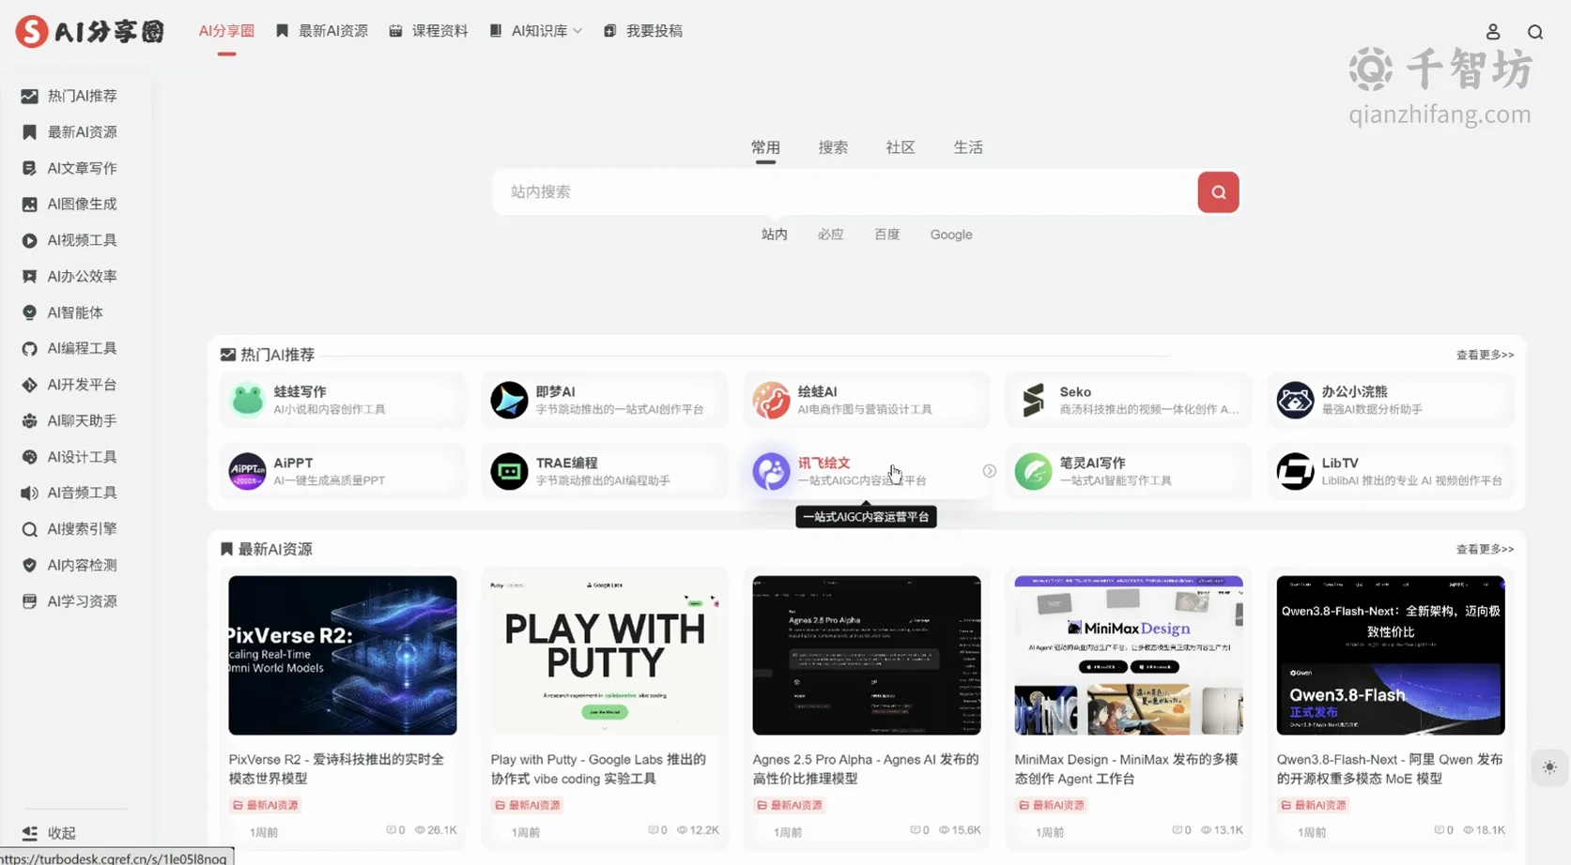
Task: Go to AI编程工具 in sidebar
Action: click(x=69, y=348)
